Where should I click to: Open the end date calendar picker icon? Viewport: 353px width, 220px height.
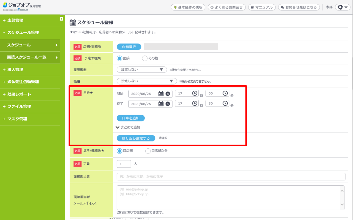tap(161, 104)
